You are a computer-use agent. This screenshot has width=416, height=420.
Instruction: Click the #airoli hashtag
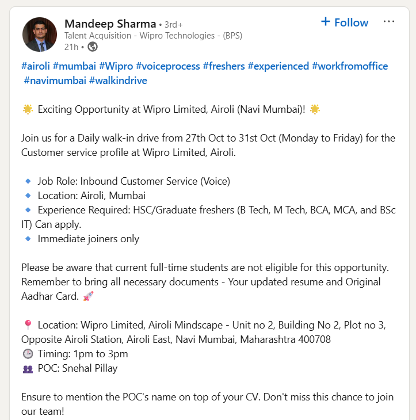click(36, 66)
